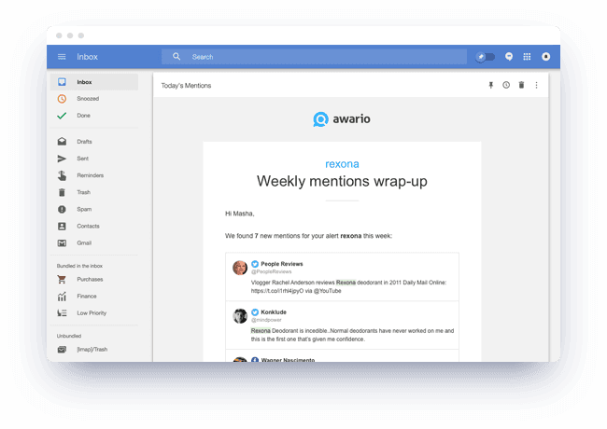Click the Inbox title in header

coord(87,57)
